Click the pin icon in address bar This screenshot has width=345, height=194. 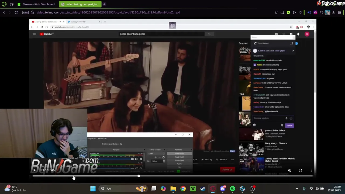276,12
